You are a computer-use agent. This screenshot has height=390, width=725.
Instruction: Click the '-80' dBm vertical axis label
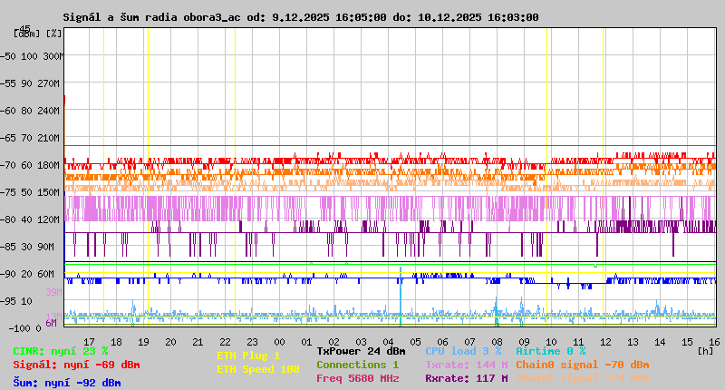(x=8, y=219)
